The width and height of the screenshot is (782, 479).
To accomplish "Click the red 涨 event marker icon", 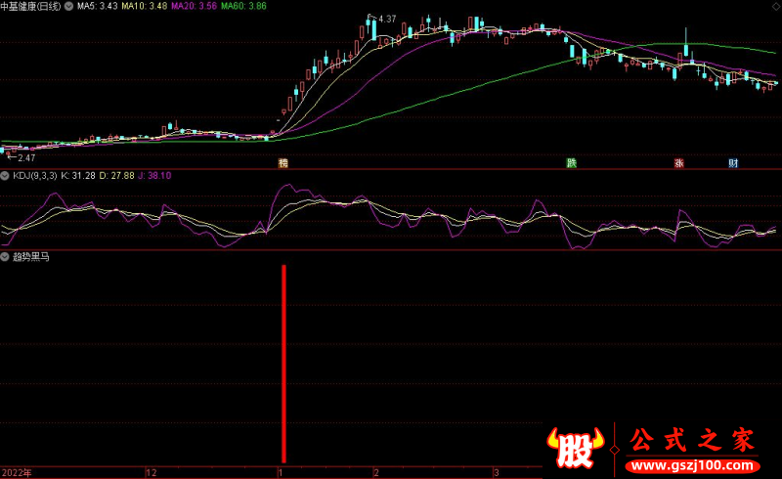I will click(678, 163).
